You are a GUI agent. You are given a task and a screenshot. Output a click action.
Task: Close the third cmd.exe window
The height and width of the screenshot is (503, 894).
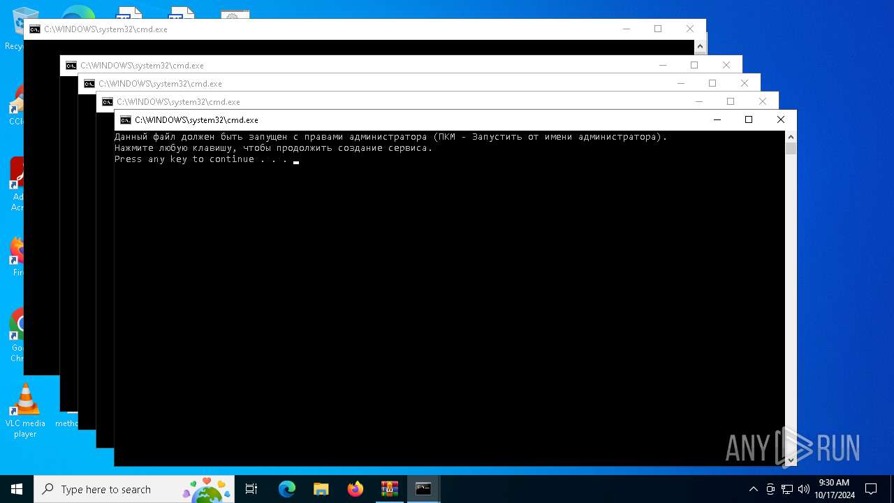[x=745, y=83]
